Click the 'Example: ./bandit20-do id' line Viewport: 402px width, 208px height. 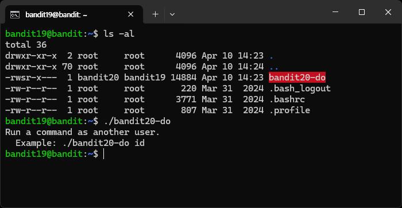(x=80, y=143)
